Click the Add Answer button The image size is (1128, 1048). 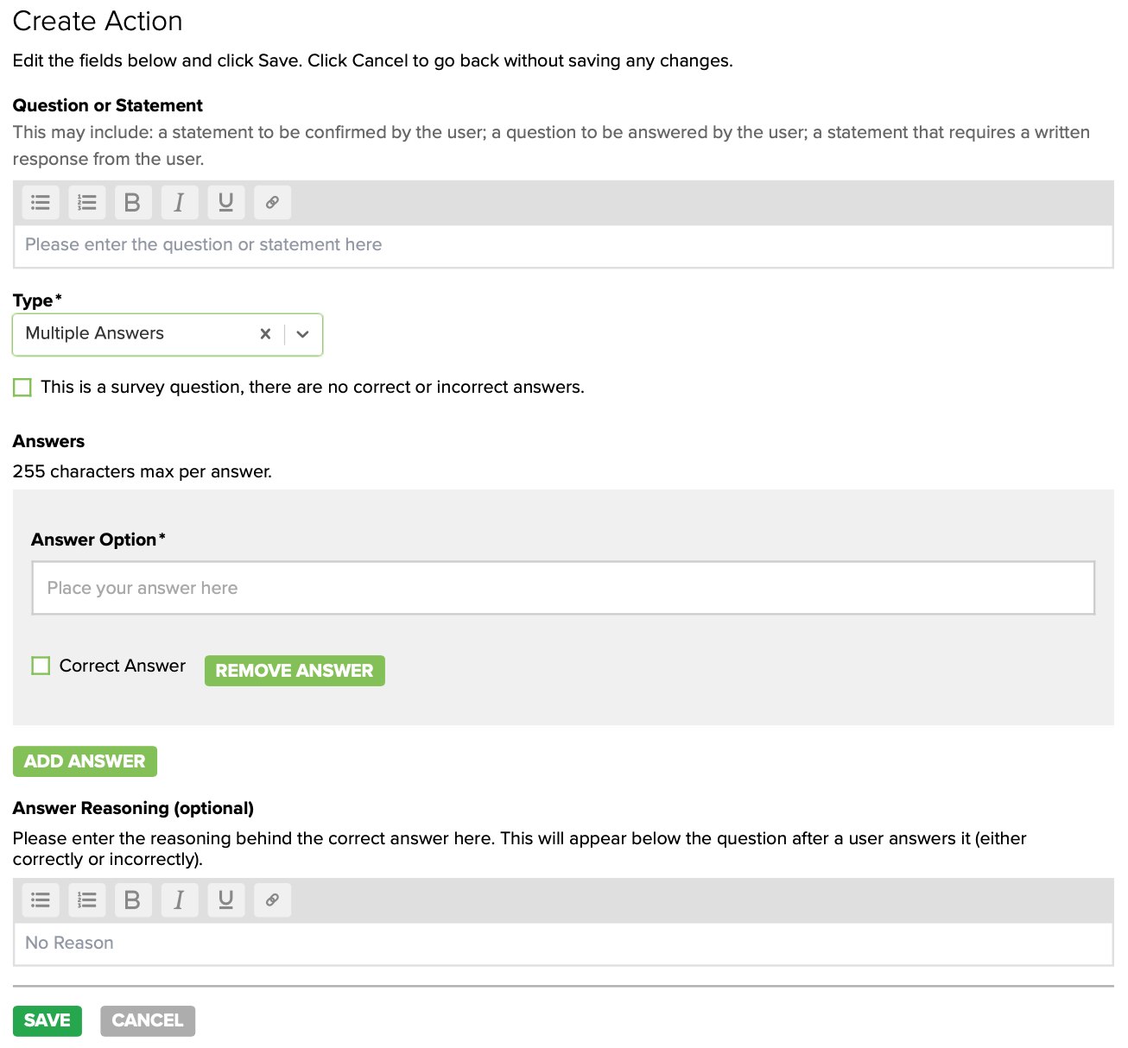[x=85, y=761]
